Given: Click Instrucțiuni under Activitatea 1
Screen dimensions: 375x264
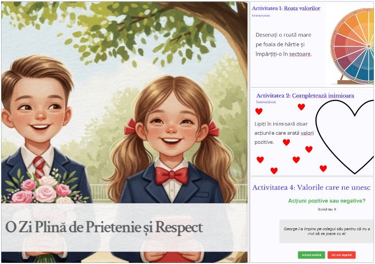Looking at the screenshot, I should point(261,15).
